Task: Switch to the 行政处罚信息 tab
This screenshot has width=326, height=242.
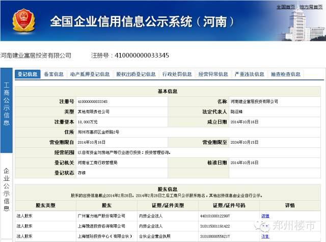Action: click(177, 74)
